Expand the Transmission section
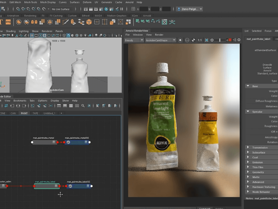 coord(260,148)
